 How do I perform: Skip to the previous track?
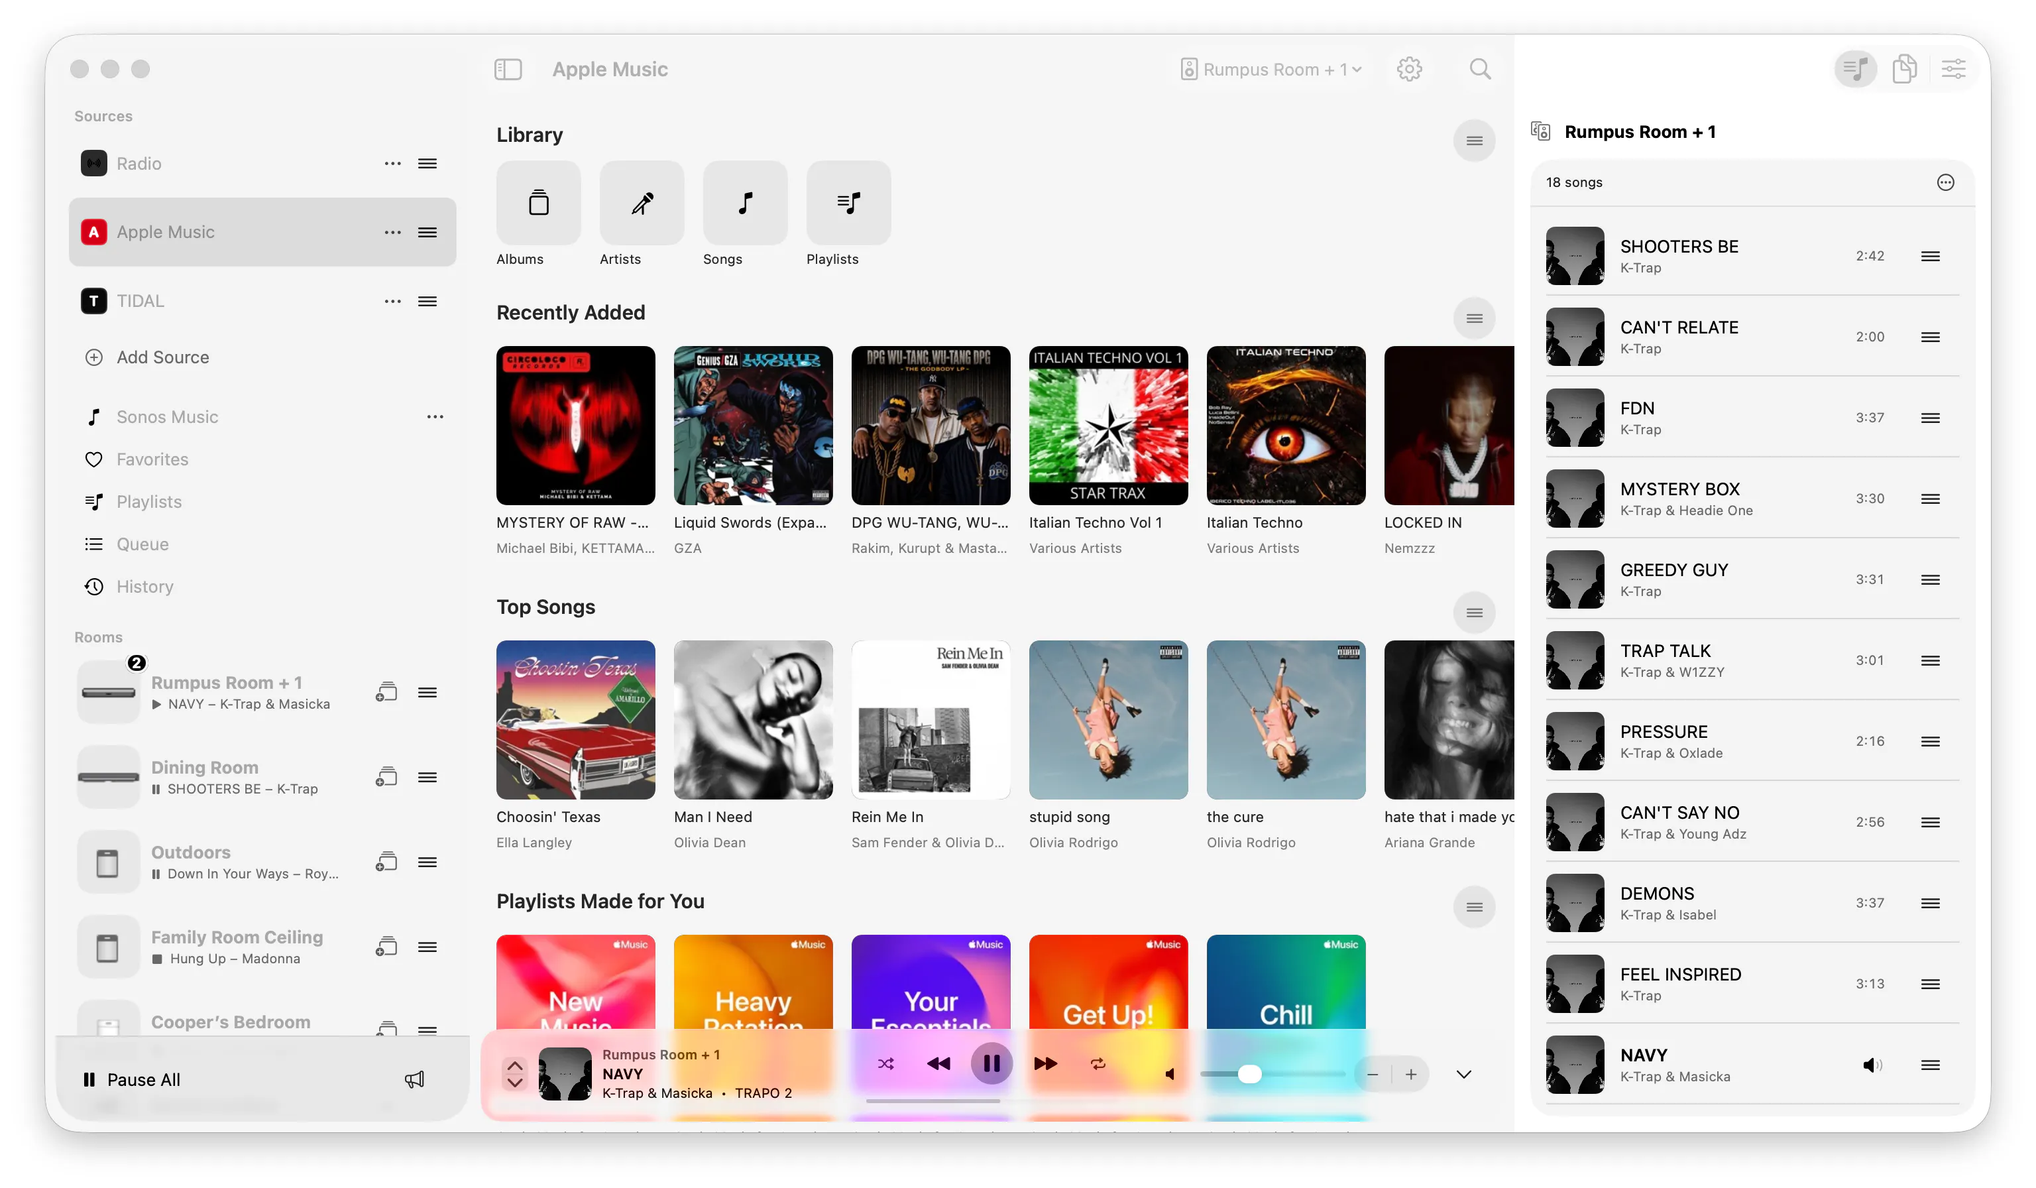pyautogui.click(x=938, y=1063)
